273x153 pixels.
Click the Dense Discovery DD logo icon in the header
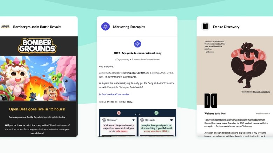(205, 27)
